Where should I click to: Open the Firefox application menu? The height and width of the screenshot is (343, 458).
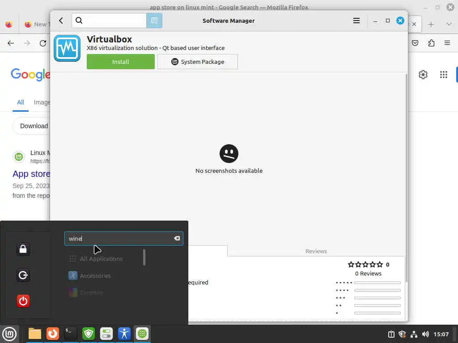pos(447,43)
